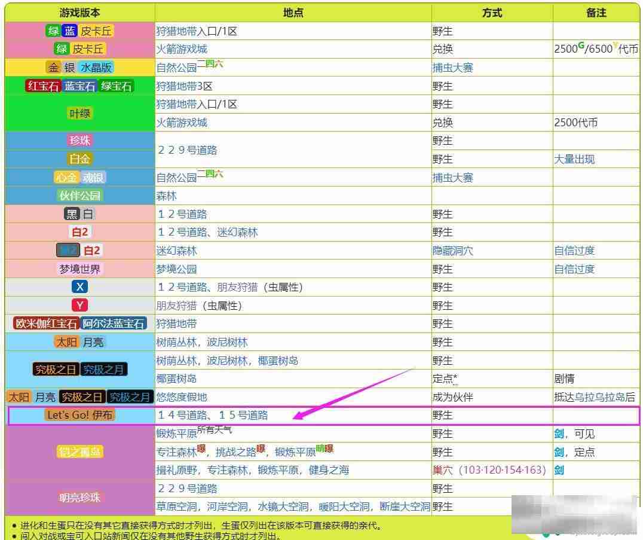Open the 铠之孤岛 badge
The image size is (643, 540).
point(80,451)
